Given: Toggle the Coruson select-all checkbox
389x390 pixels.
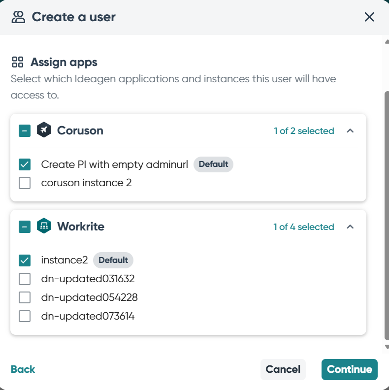Looking at the screenshot, I should click(x=25, y=131).
